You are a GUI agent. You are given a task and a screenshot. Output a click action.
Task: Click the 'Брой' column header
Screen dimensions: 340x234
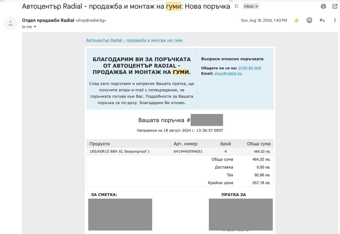225,144
